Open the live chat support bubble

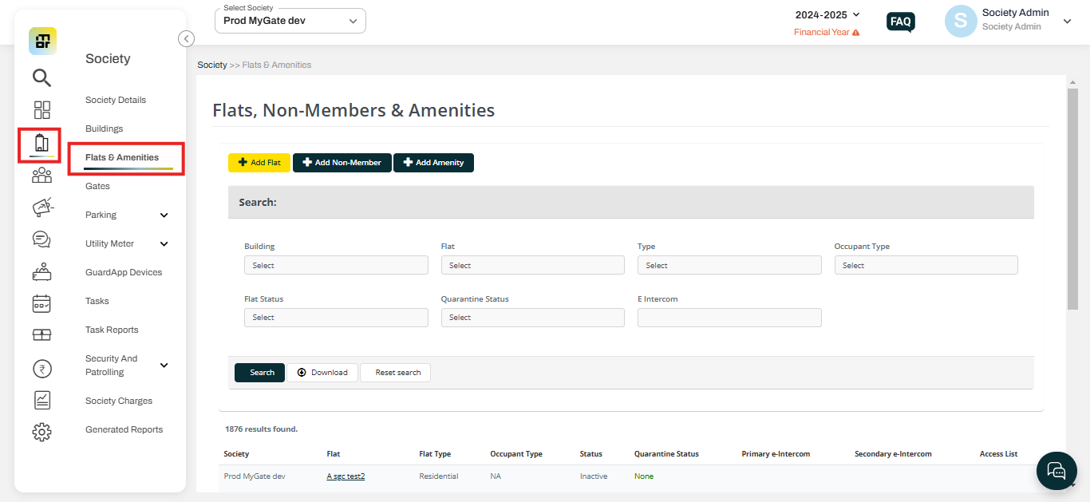1056,470
